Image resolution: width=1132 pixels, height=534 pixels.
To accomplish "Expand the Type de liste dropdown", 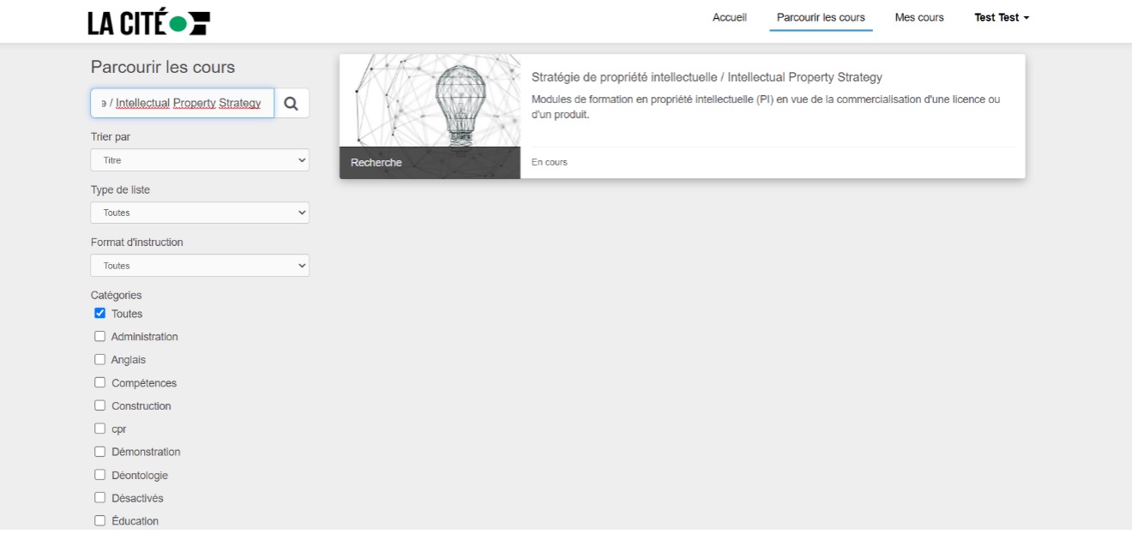I will point(200,213).
